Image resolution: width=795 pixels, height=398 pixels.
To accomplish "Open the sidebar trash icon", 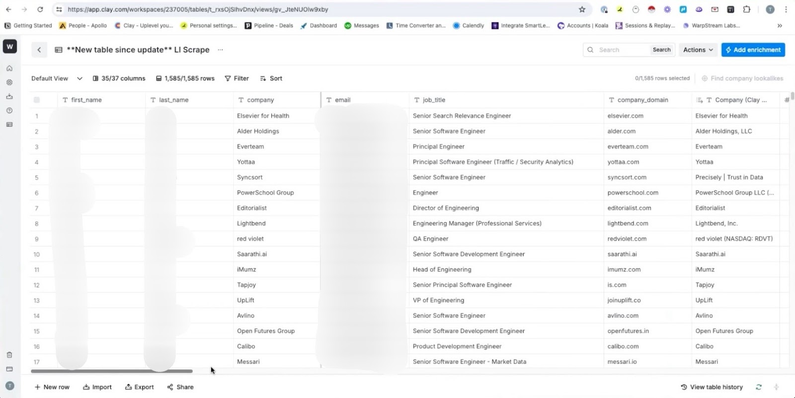I will point(9,355).
